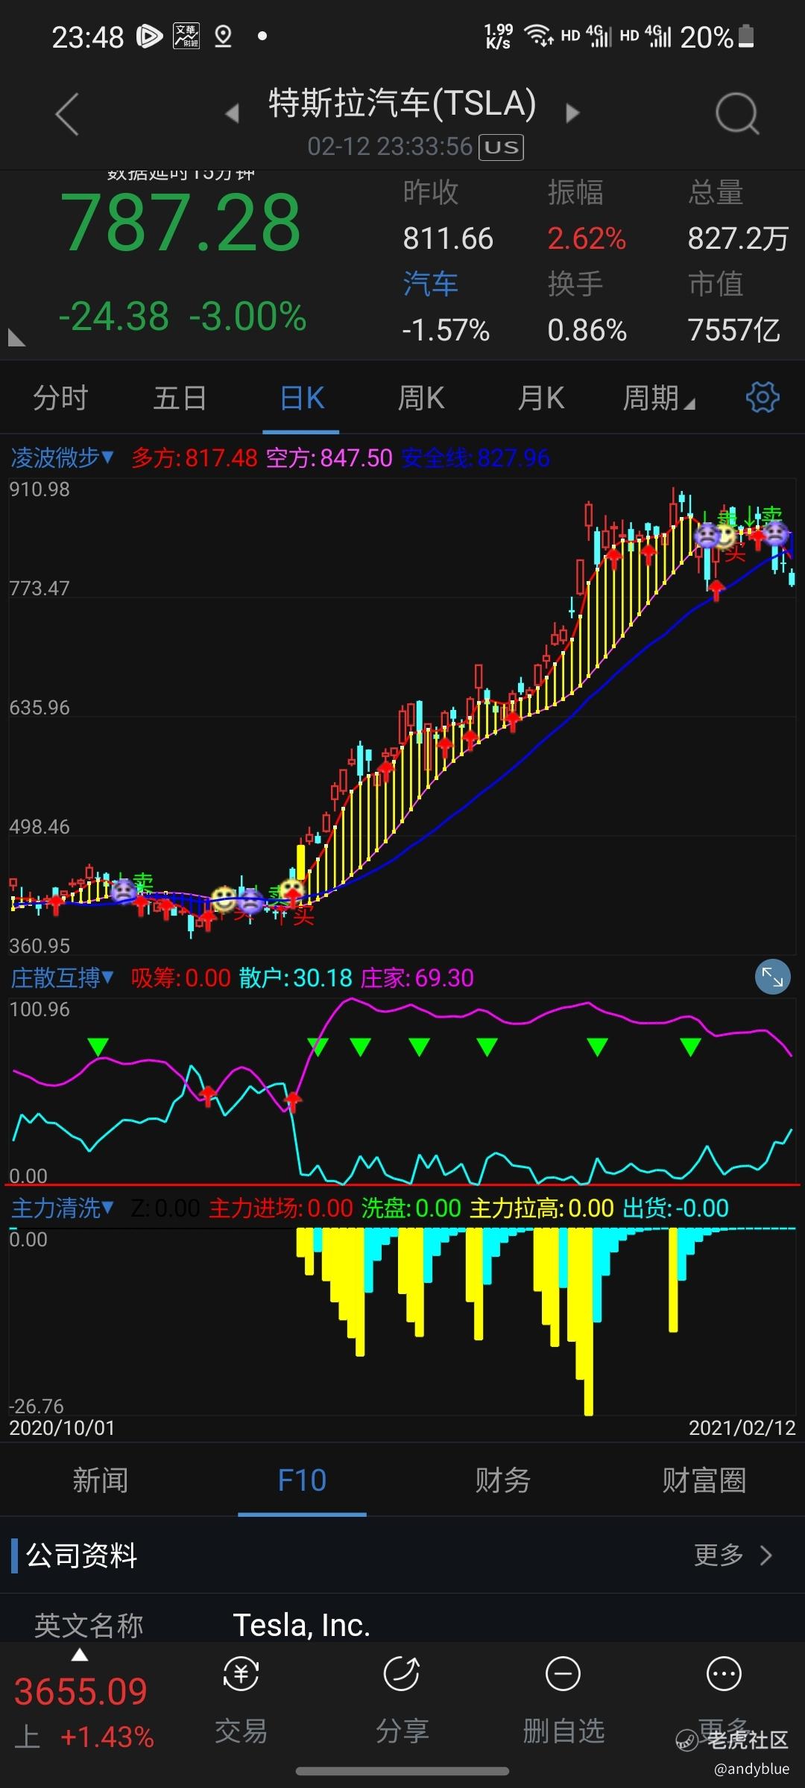Viewport: 805px width, 1788px height.
Task: Tap the change -24.38 -3.00% text
Action: pos(183,317)
